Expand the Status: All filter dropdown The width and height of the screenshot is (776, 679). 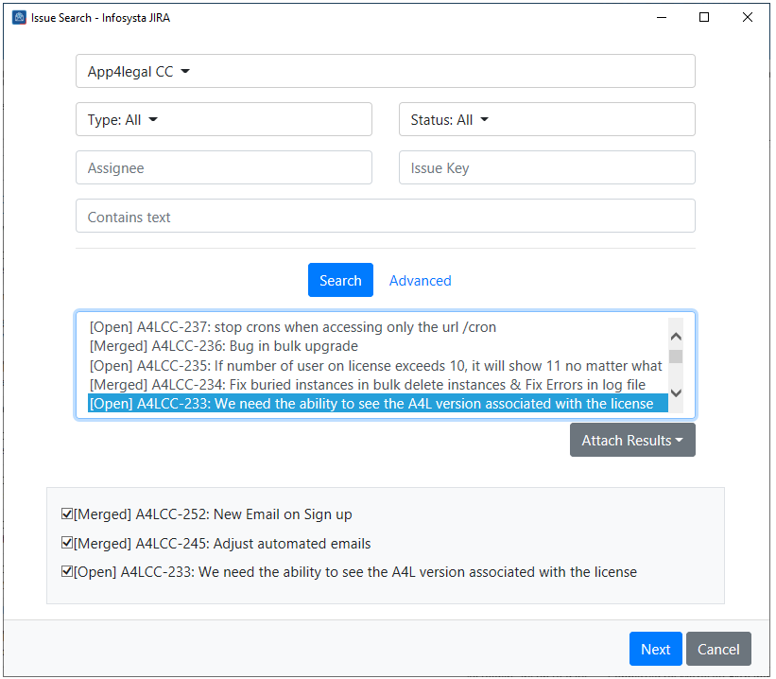tap(546, 120)
